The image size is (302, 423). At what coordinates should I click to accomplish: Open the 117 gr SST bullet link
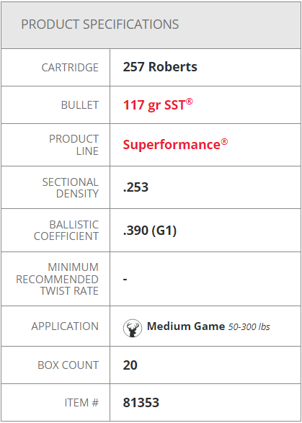pos(158,104)
